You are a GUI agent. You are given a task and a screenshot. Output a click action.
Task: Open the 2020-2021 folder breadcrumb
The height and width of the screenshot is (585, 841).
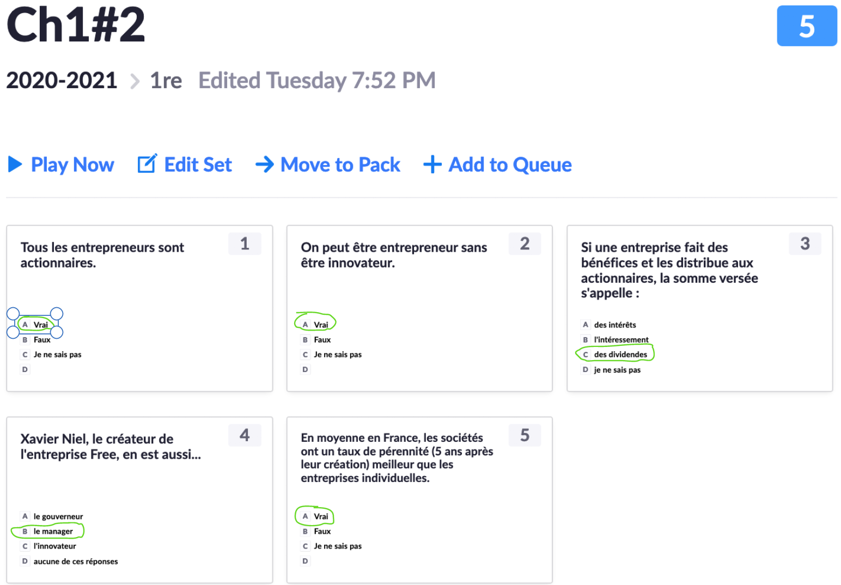point(62,81)
